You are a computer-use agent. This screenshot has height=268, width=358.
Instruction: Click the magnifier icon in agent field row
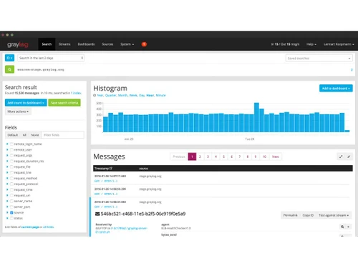point(342,227)
